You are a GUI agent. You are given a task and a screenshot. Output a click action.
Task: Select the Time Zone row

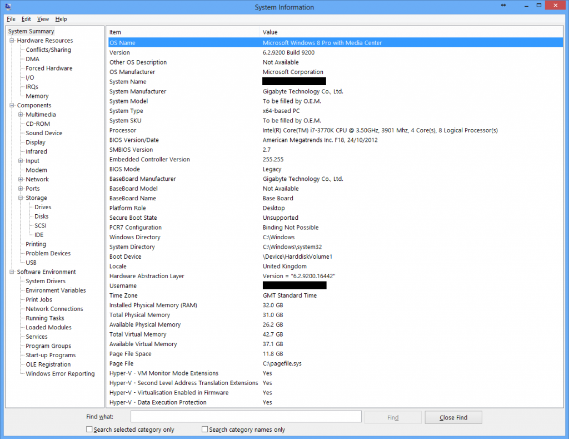[x=335, y=295]
